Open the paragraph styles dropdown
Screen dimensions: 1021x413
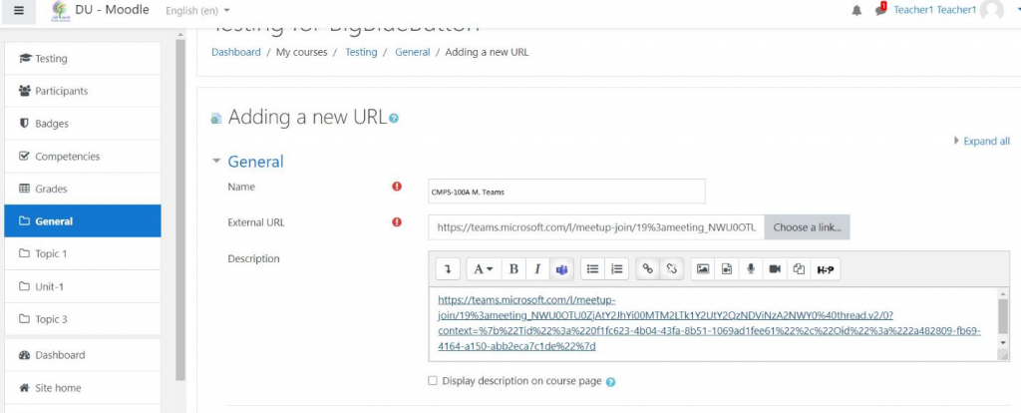[x=484, y=269]
